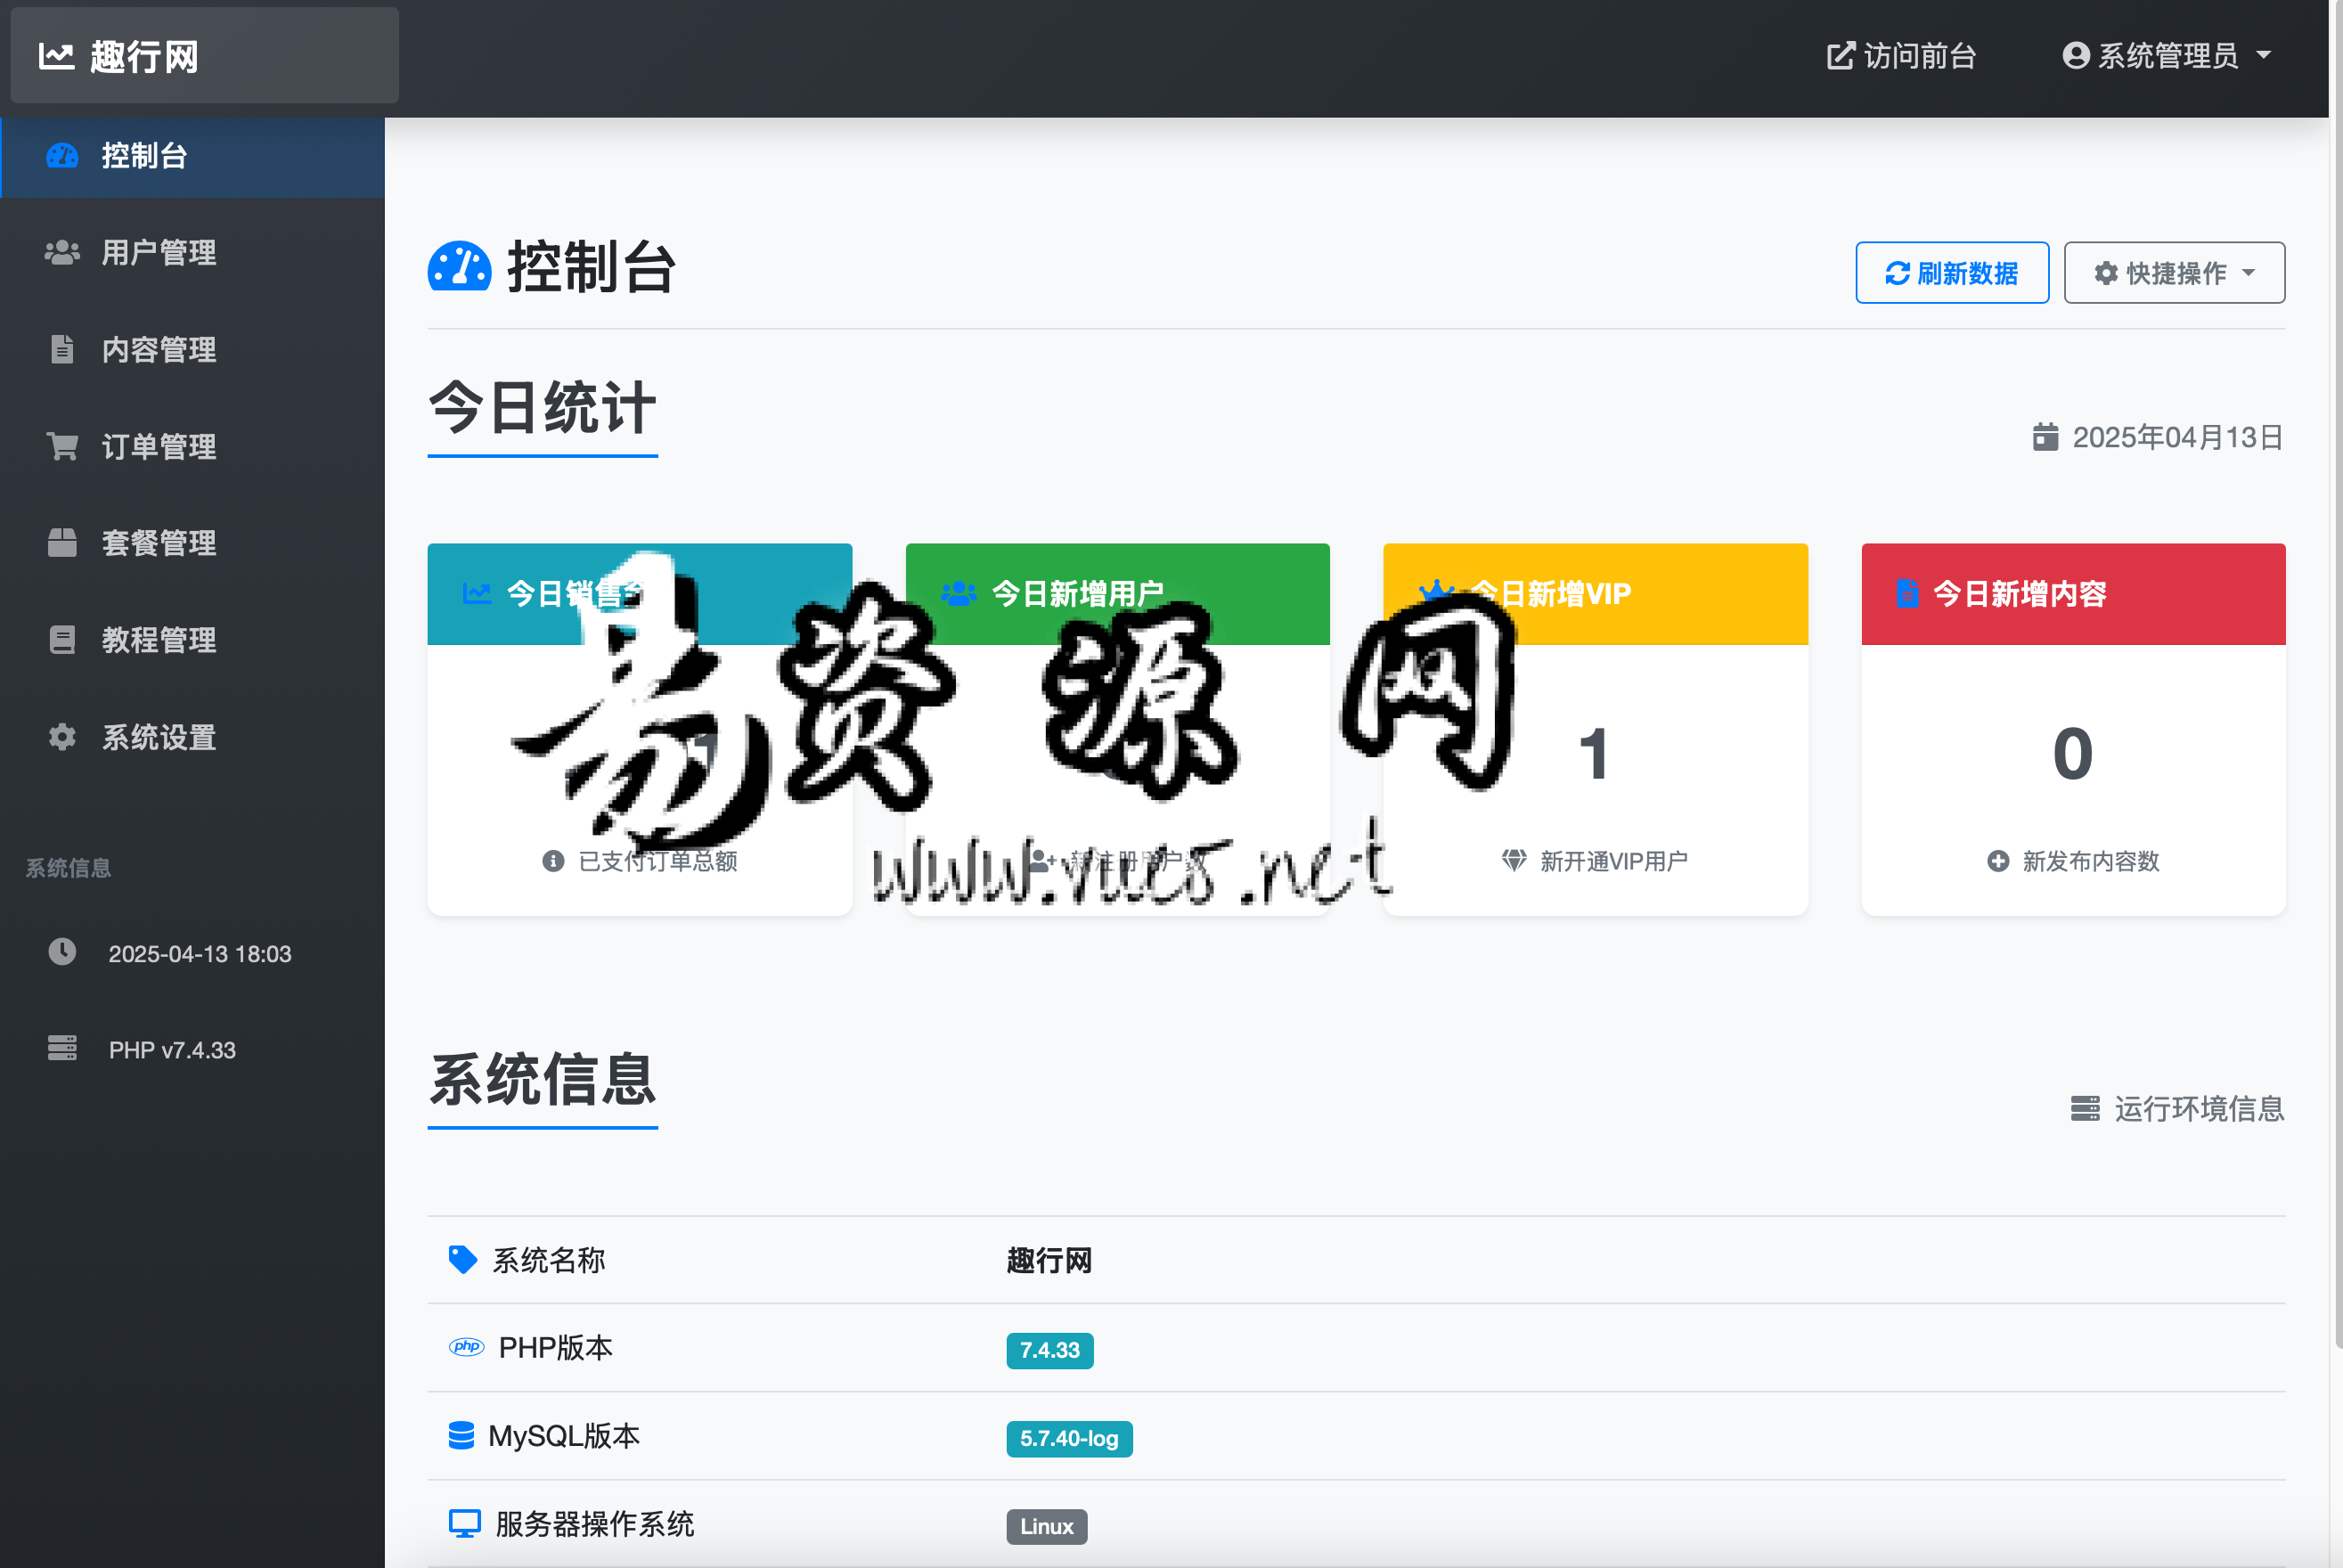2343x1568 pixels.
Task: Open the 访问前台 link
Action: pos(1901,56)
